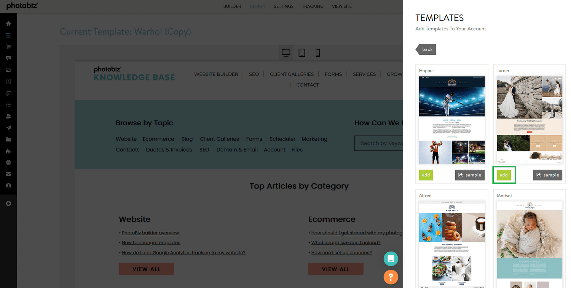Click CLIENT GALLERIES in preview menu
This screenshot has width=571, height=288.
tap(292, 74)
